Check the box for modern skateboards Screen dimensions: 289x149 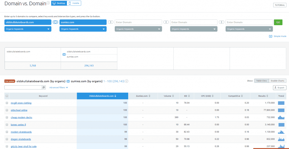(7, 132)
